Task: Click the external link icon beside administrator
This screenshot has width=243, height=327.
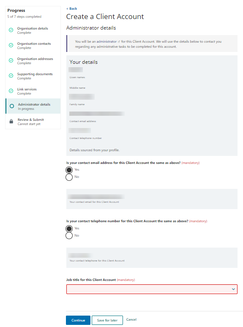Action: (x=119, y=42)
